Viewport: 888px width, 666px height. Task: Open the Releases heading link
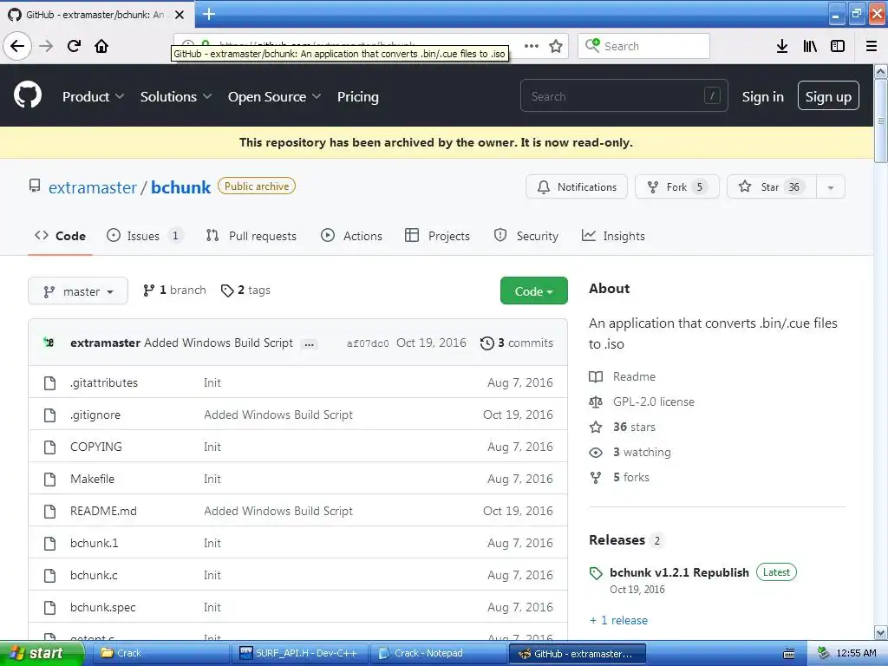point(625,540)
